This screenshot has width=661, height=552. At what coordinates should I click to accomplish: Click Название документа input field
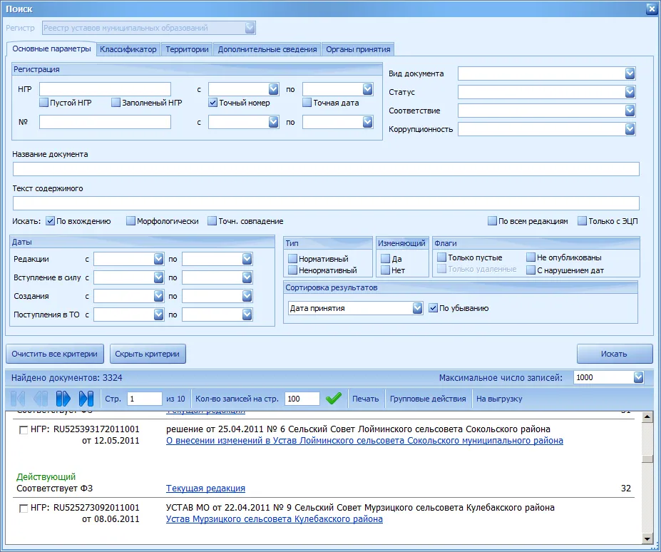[326, 169]
